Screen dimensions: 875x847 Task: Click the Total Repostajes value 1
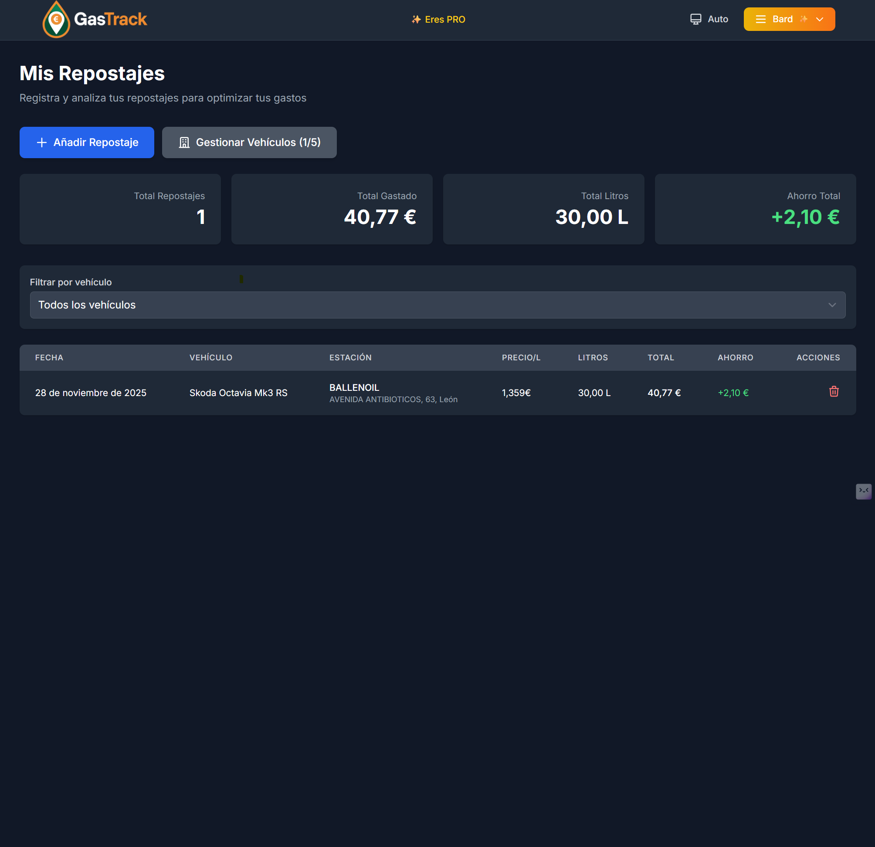pos(201,217)
